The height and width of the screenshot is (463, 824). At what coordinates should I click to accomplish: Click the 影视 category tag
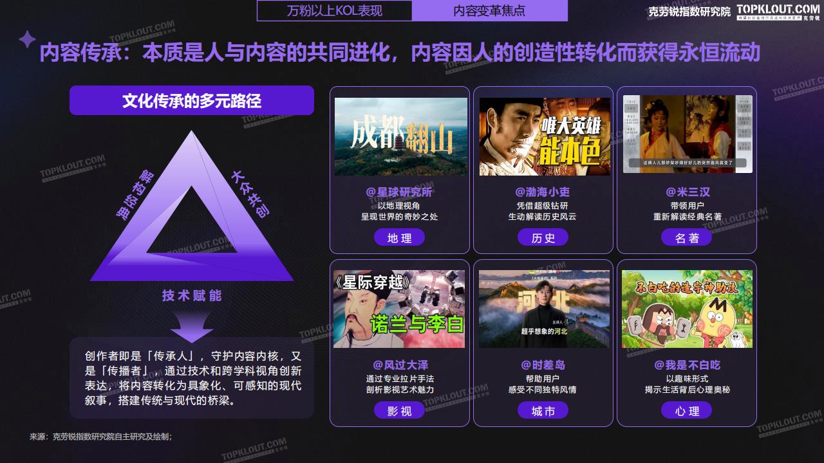coord(400,410)
